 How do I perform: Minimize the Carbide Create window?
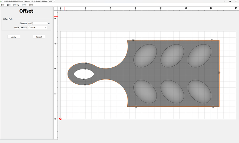point(224,1)
